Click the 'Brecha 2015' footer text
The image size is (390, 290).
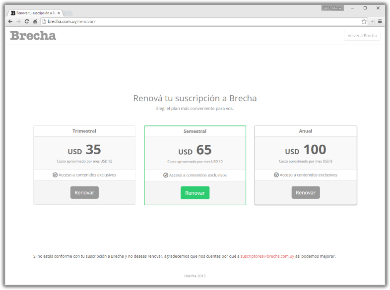click(x=195, y=276)
